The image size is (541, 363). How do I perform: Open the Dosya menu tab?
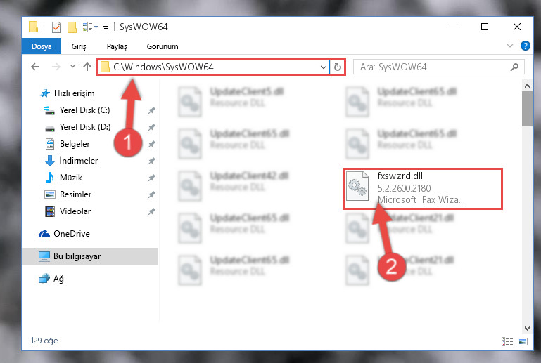coord(42,46)
